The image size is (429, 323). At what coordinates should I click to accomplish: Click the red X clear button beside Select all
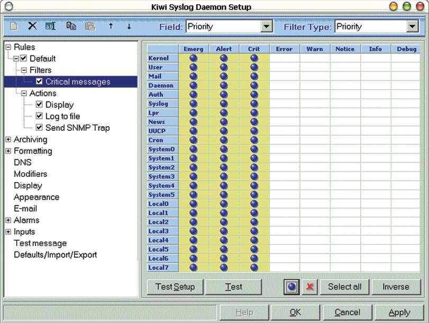click(x=309, y=287)
